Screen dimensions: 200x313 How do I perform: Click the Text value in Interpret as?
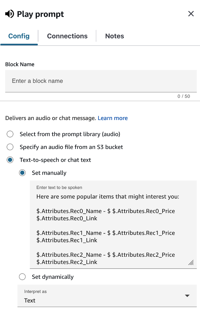(30, 301)
